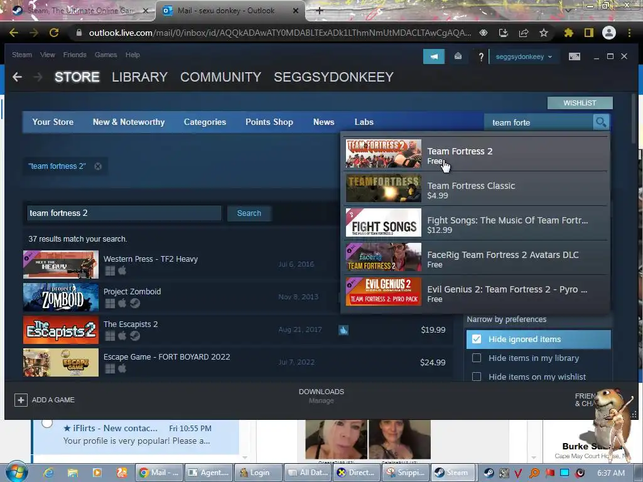This screenshot has height=482, width=643.
Task: Open the store News tab
Action: tap(323, 122)
